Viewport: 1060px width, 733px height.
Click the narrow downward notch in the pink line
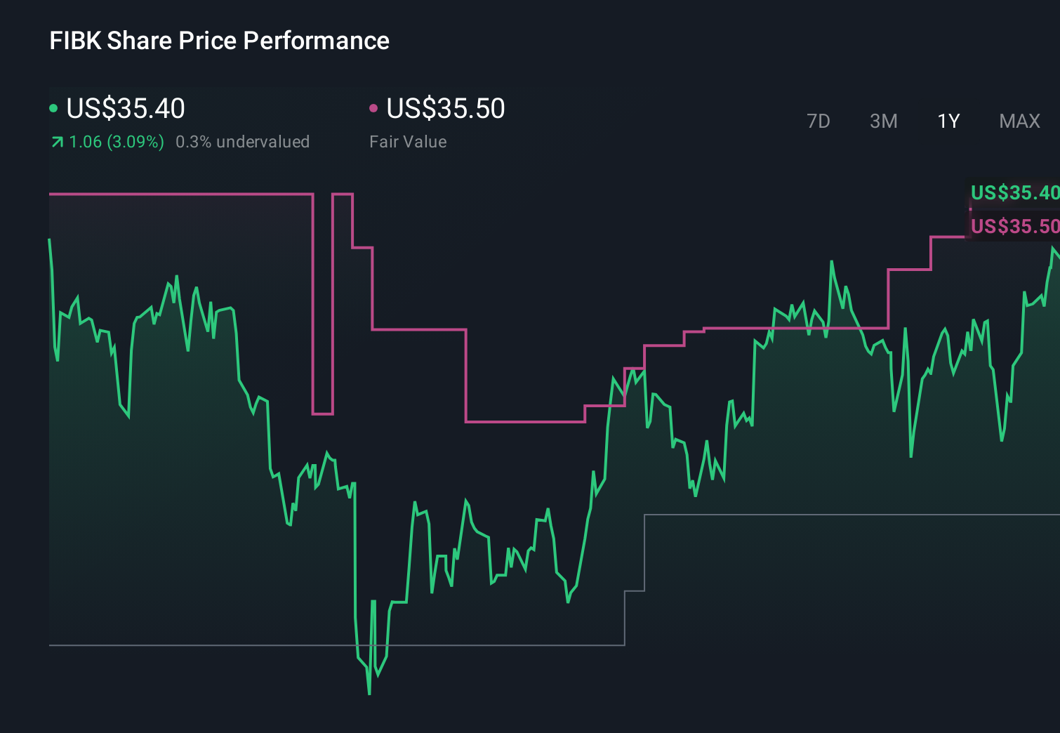pyautogui.click(x=323, y=414)
